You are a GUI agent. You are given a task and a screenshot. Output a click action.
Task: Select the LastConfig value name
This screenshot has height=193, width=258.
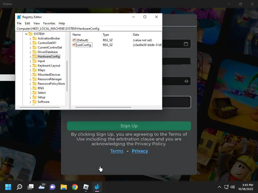coord(84,45)
